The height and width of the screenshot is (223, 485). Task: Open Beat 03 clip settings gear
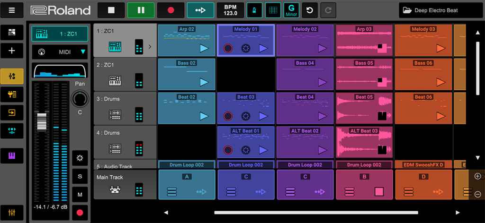pyautogui.click(x=246, y=116)
